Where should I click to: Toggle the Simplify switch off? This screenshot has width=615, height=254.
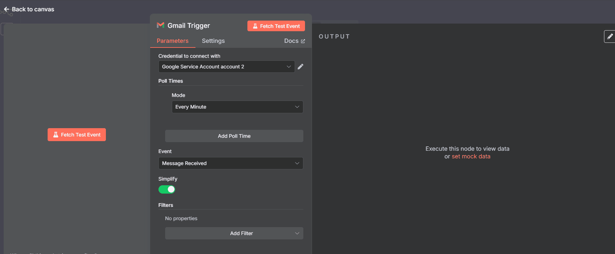coord(167,190)
